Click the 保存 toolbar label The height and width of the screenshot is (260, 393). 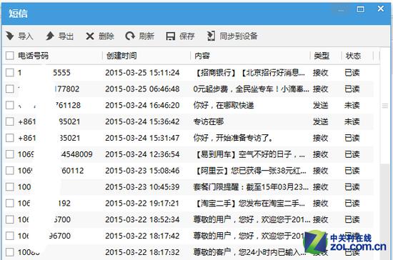[186, 36]
